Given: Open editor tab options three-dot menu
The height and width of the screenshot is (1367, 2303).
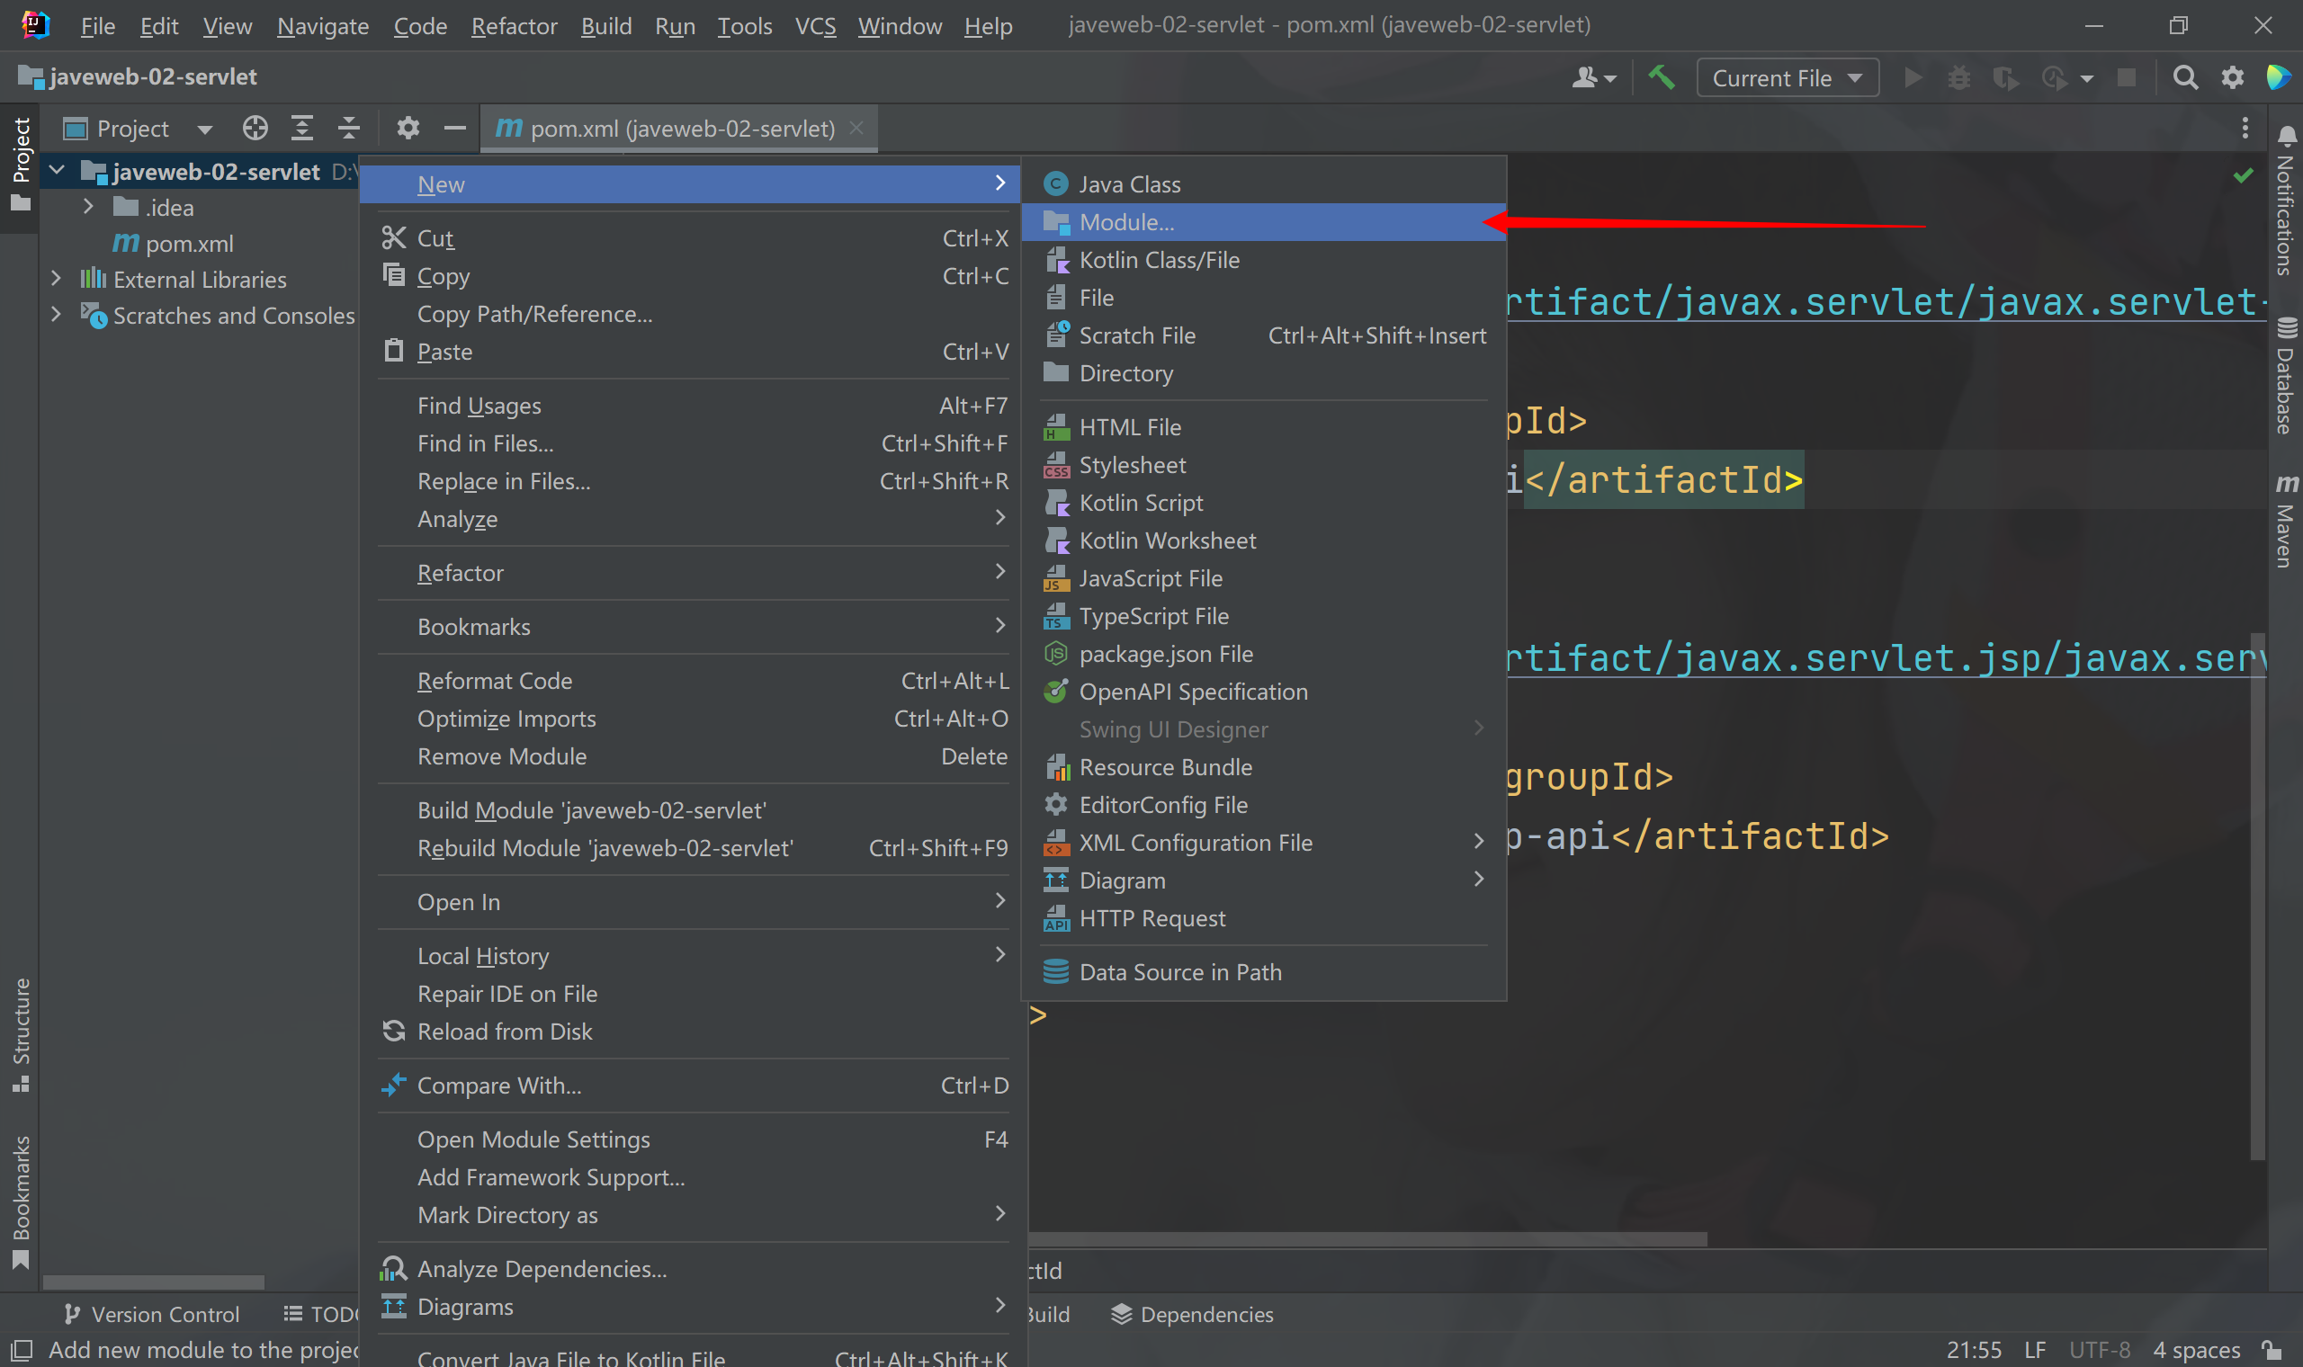Looking at the screenshot, I should pyautogui.click(x=2245, y=128).
